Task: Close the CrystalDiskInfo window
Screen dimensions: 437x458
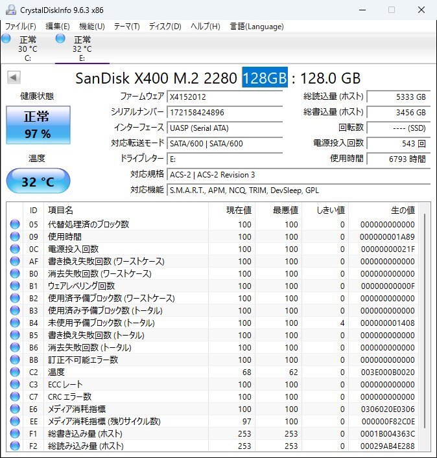Action: click(421, 10)
